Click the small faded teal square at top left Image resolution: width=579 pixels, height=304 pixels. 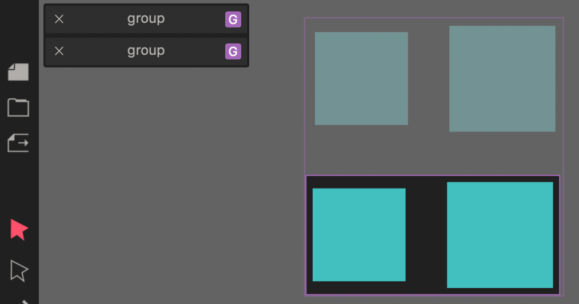[x=361, y=78]
